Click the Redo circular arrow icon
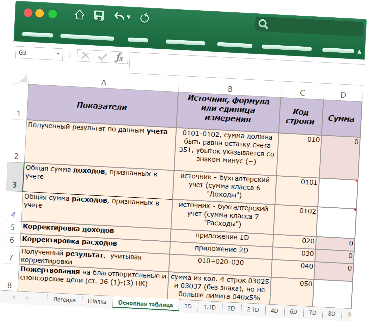 point(145,18)
